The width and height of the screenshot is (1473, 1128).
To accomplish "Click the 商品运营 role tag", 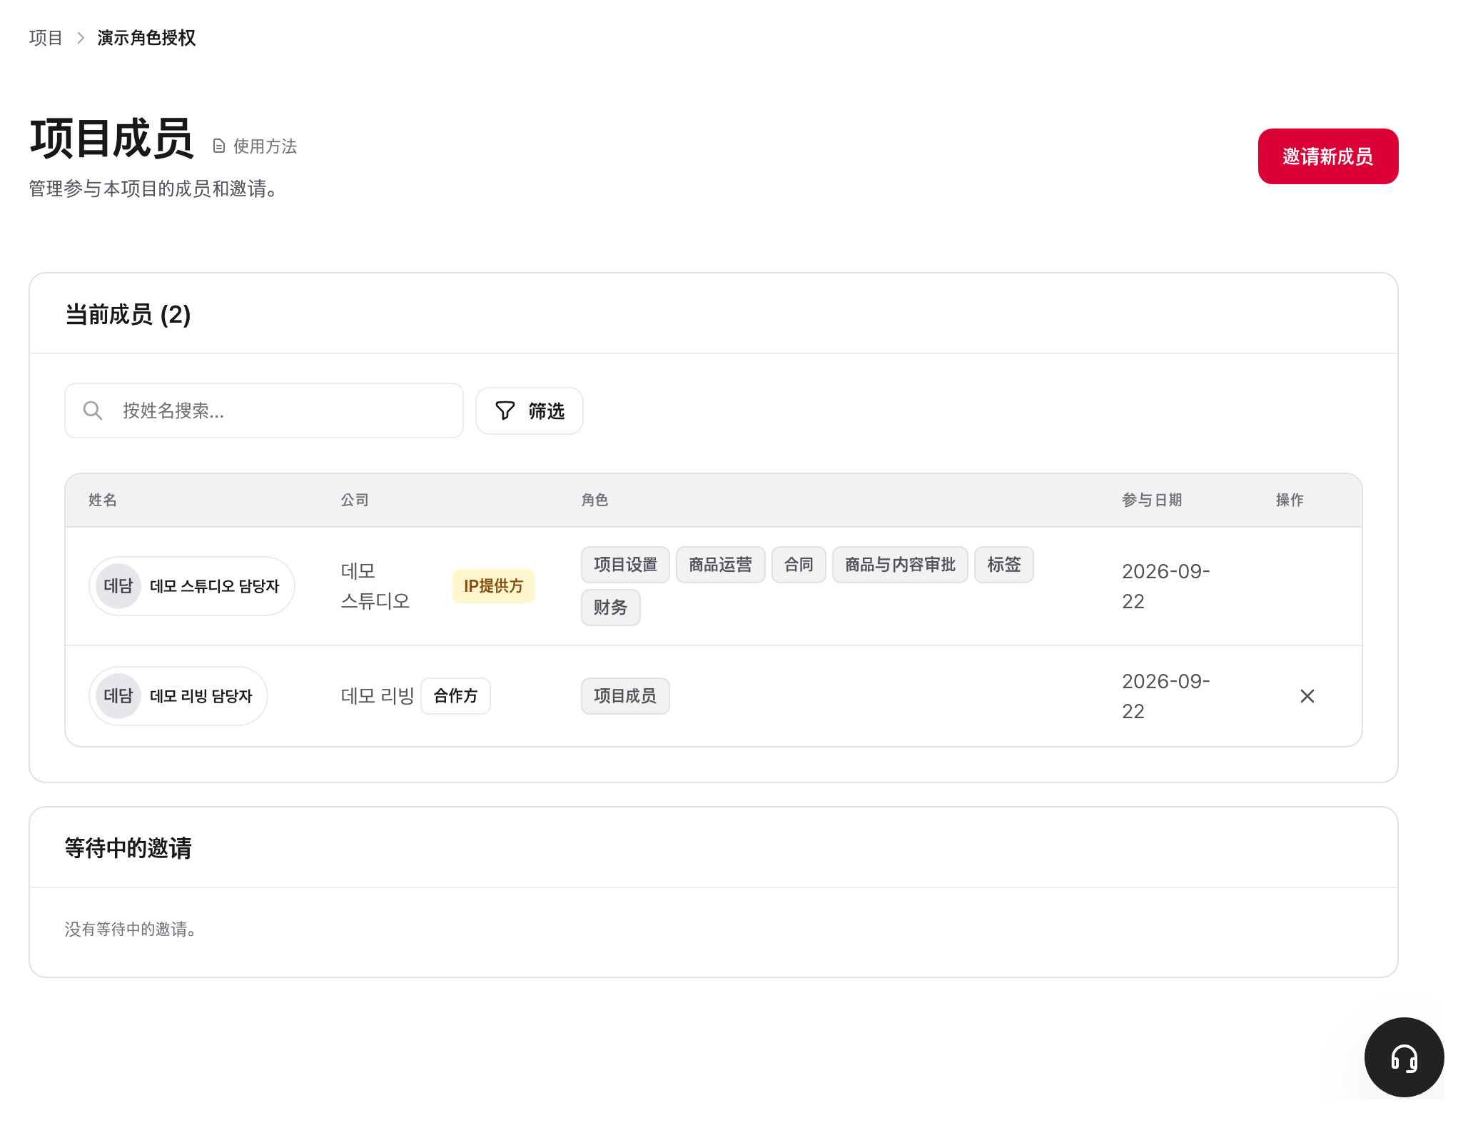I will click(721, 565).
